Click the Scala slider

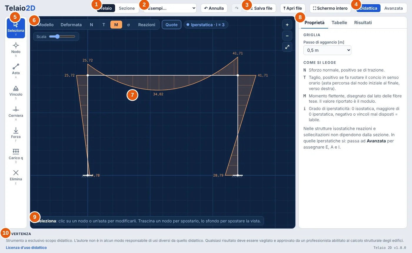(62, 36)
